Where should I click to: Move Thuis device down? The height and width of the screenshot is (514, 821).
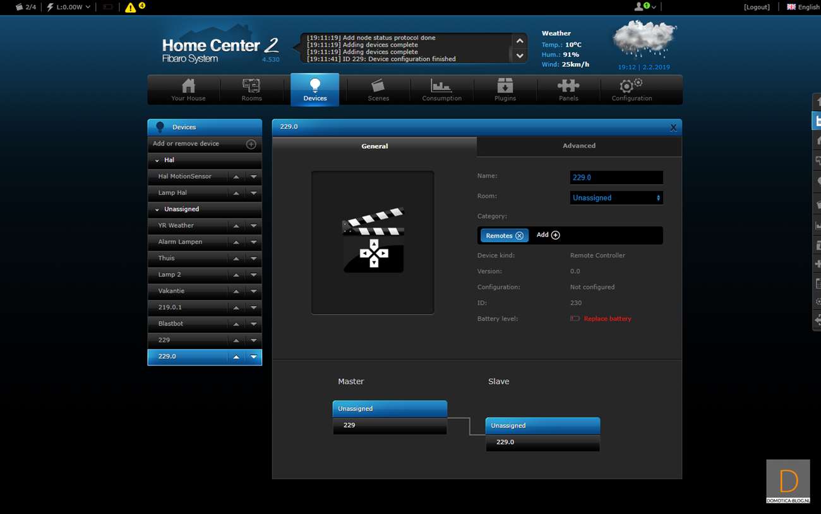(x=254, y=259)
